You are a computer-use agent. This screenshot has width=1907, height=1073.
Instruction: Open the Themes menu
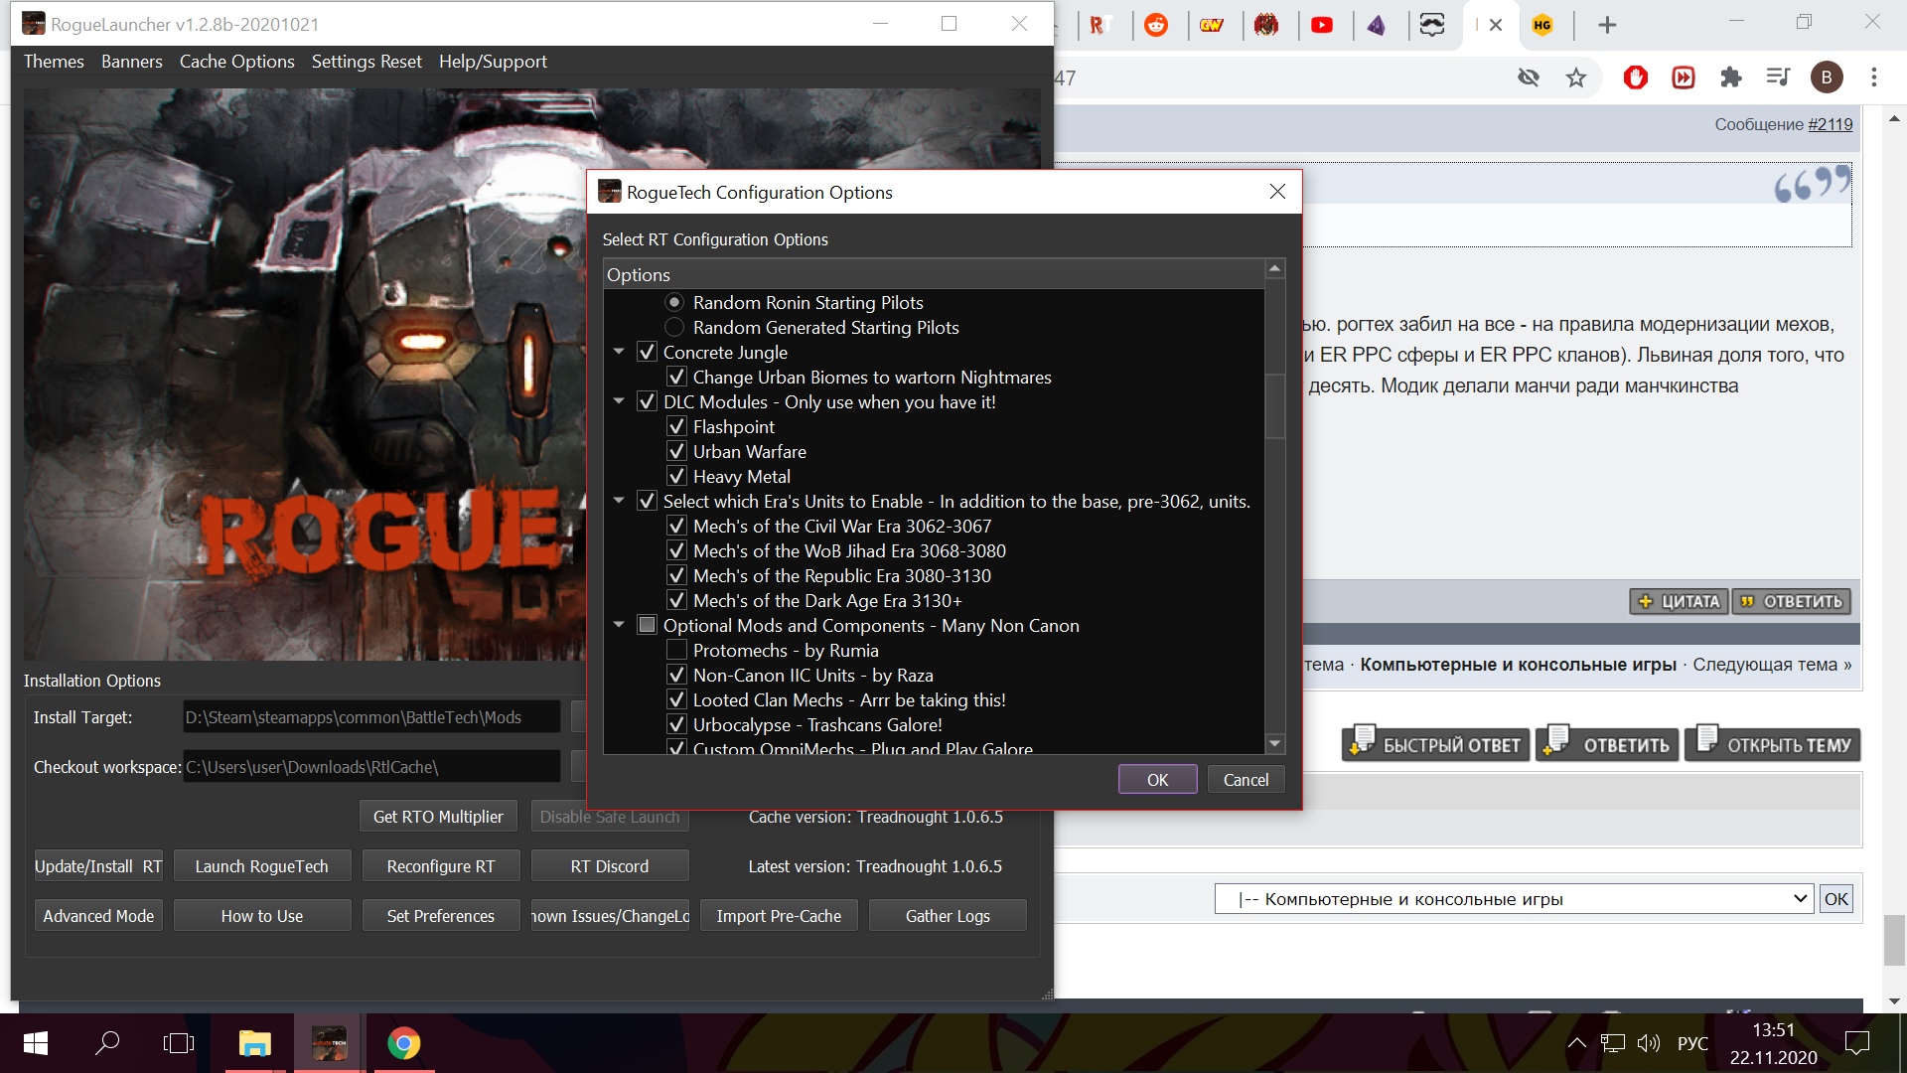click(54, 62)
